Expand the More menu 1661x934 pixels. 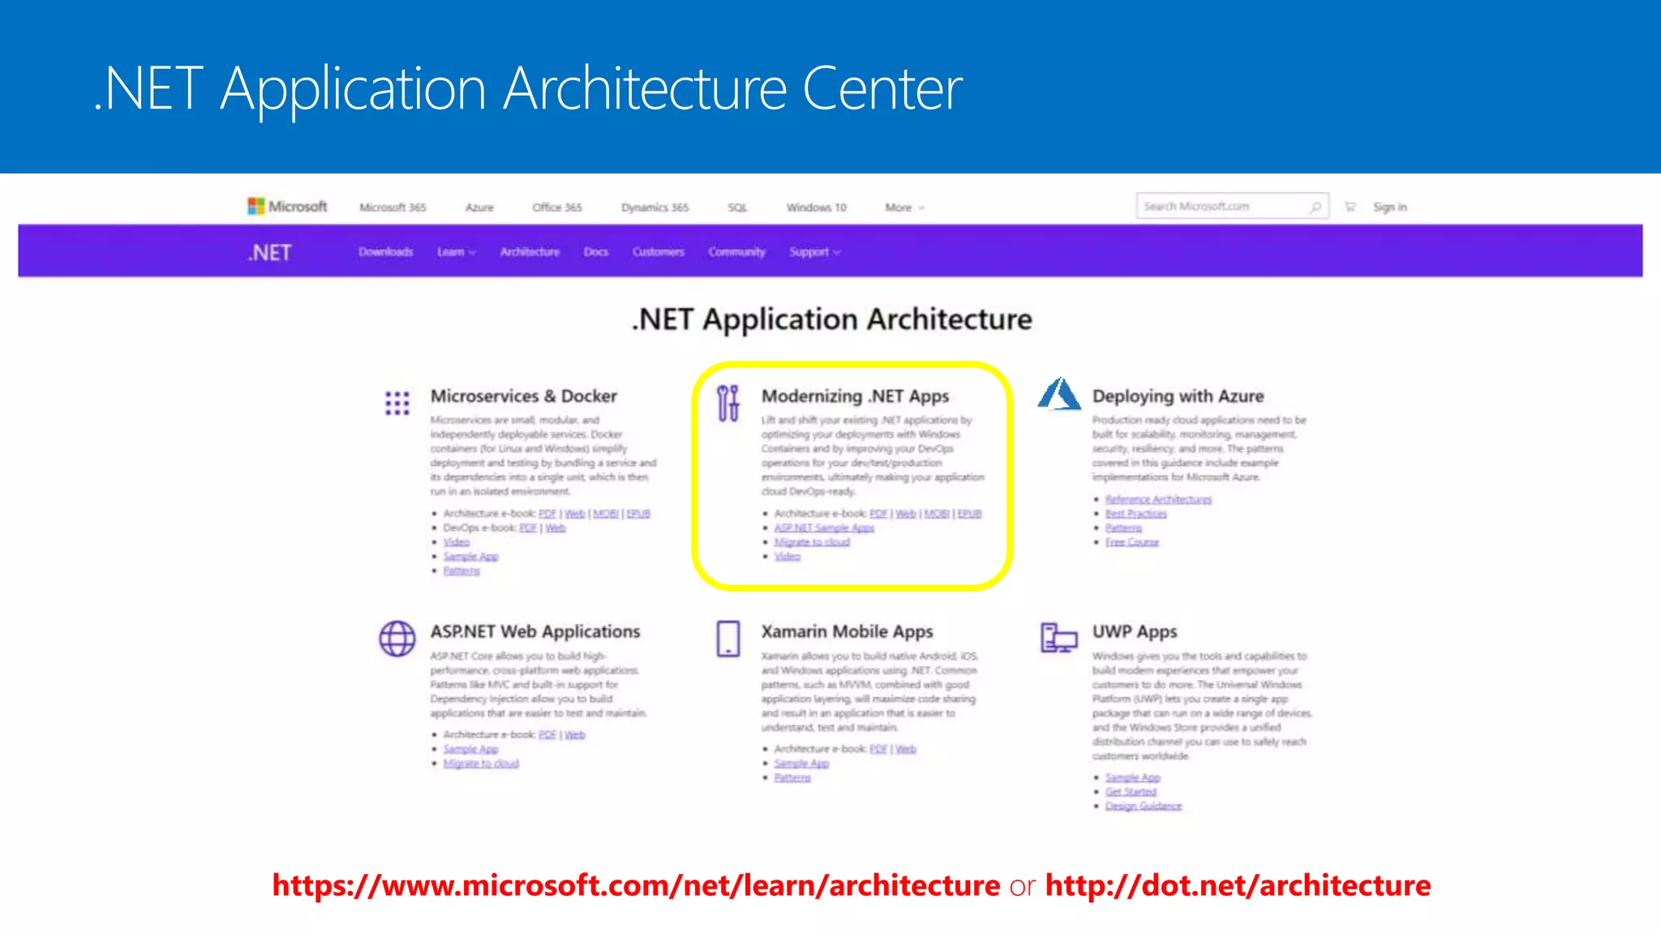click(904, 208)
